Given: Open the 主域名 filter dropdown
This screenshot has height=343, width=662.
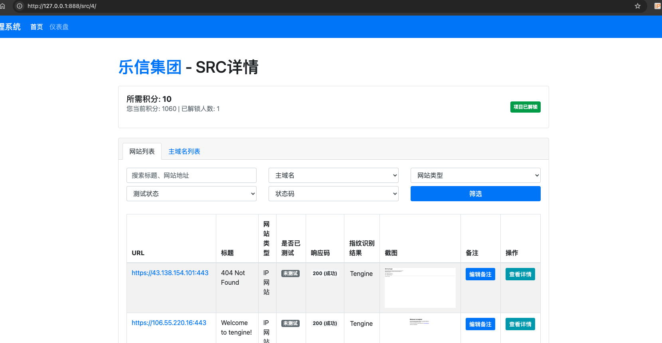Looking at the screenshot, I should (x=333, y=175).
